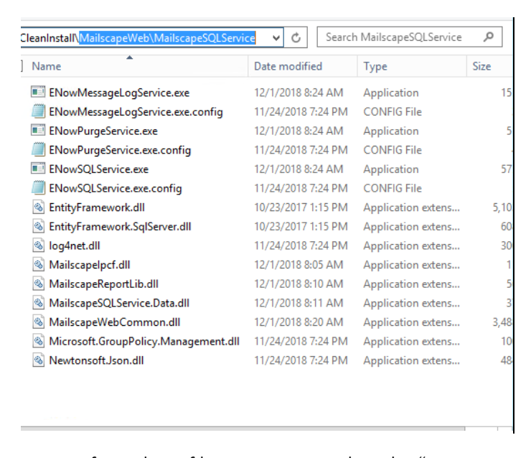Refresh the folder with the reload button

(296, 37)
